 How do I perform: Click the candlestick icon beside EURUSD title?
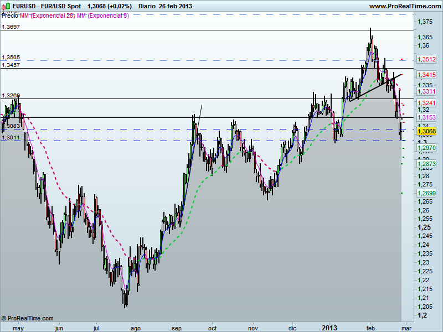tap(6, 6)
